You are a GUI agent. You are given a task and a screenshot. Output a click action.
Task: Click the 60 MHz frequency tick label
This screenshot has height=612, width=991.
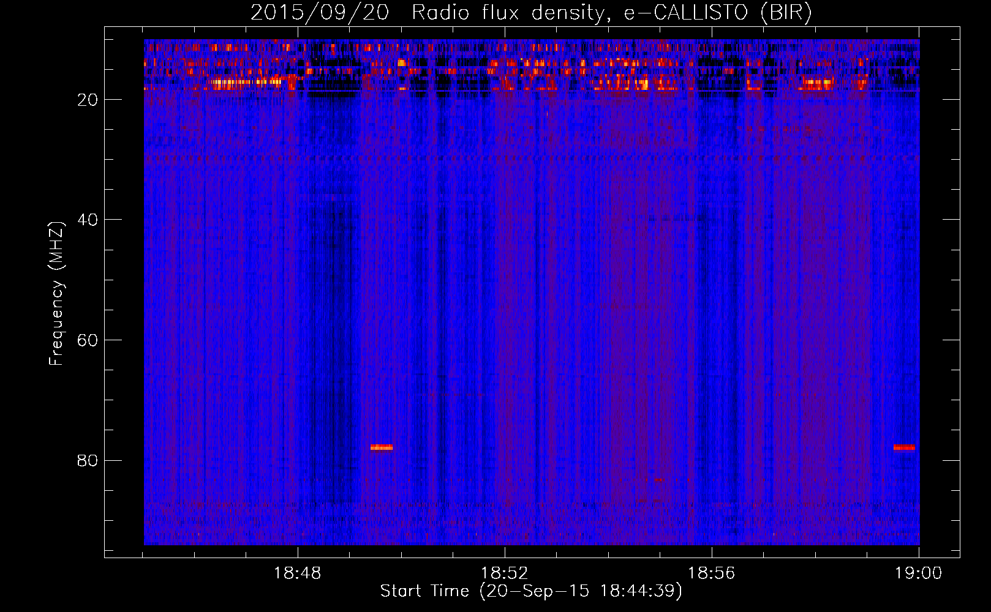point(88,340)
